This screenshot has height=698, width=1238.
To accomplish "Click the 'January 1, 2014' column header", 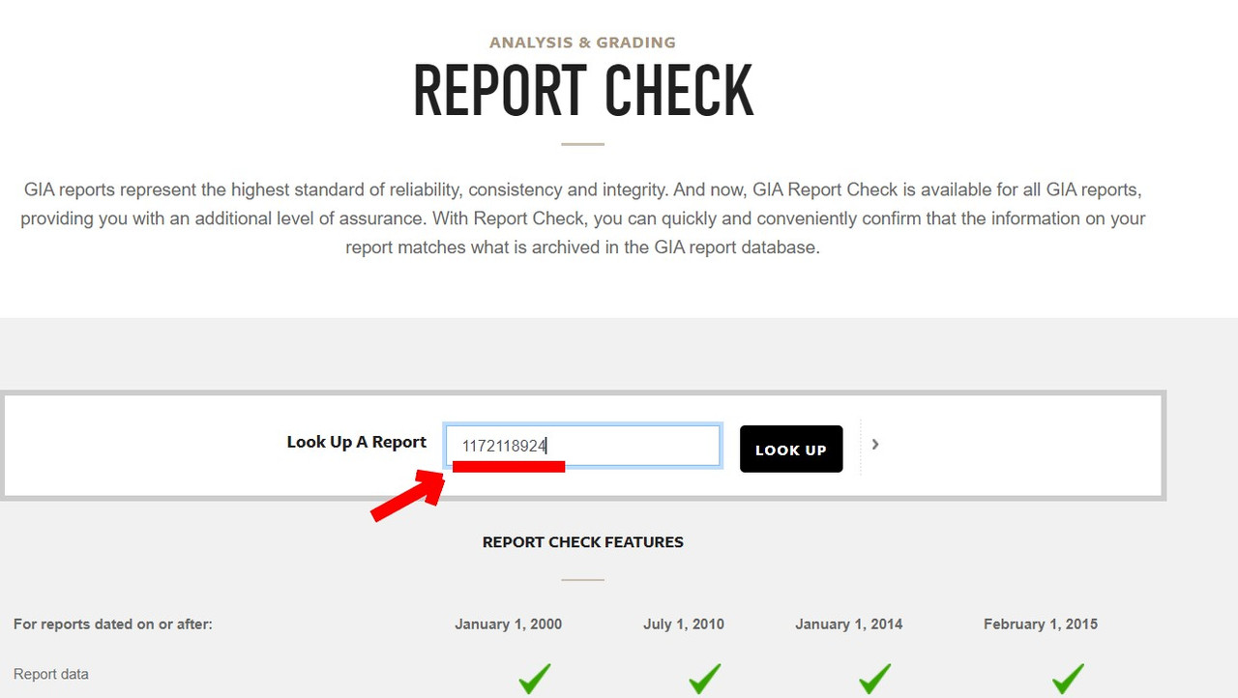I will pos(849,625).
